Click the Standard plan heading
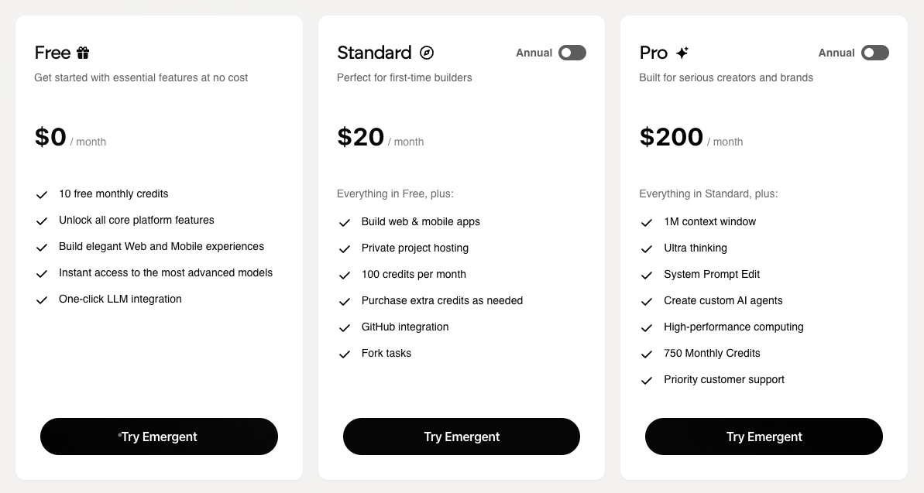924x493 pixels. click(374, 53)
